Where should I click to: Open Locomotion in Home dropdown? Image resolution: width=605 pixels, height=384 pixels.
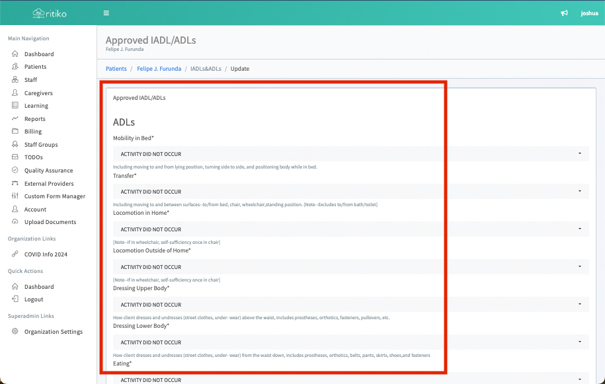[350, 229]
